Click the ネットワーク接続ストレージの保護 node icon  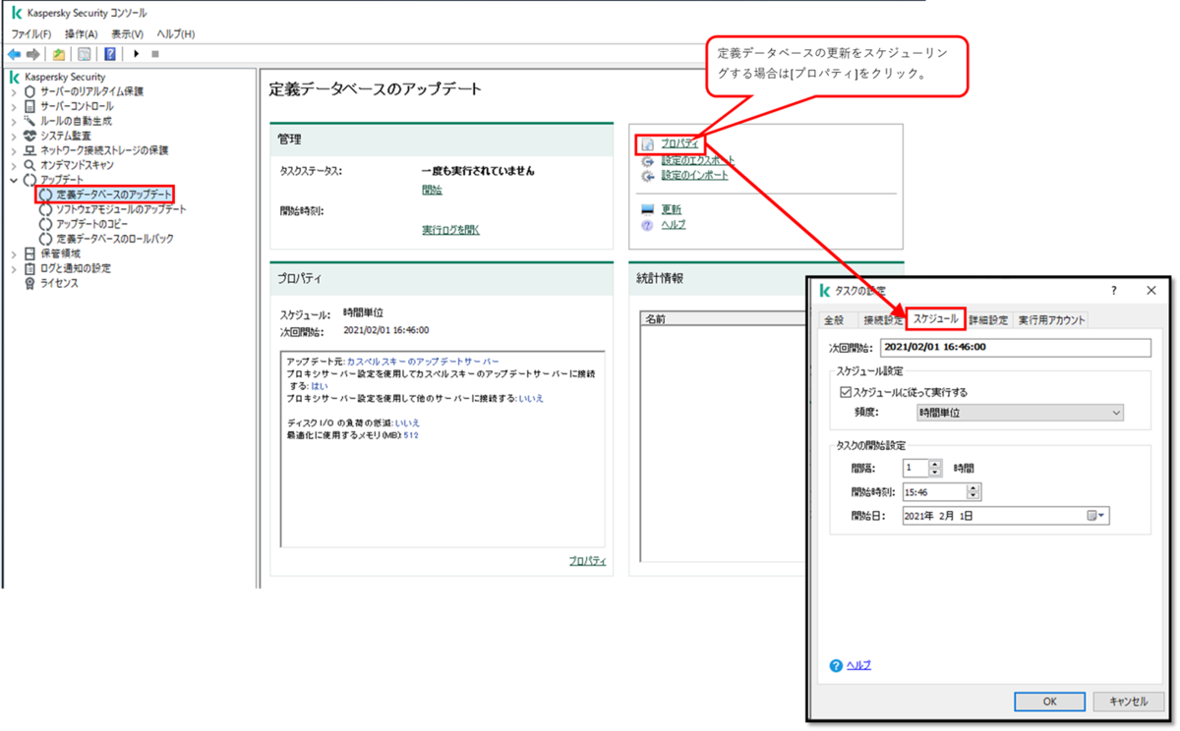tap(29, 150)
